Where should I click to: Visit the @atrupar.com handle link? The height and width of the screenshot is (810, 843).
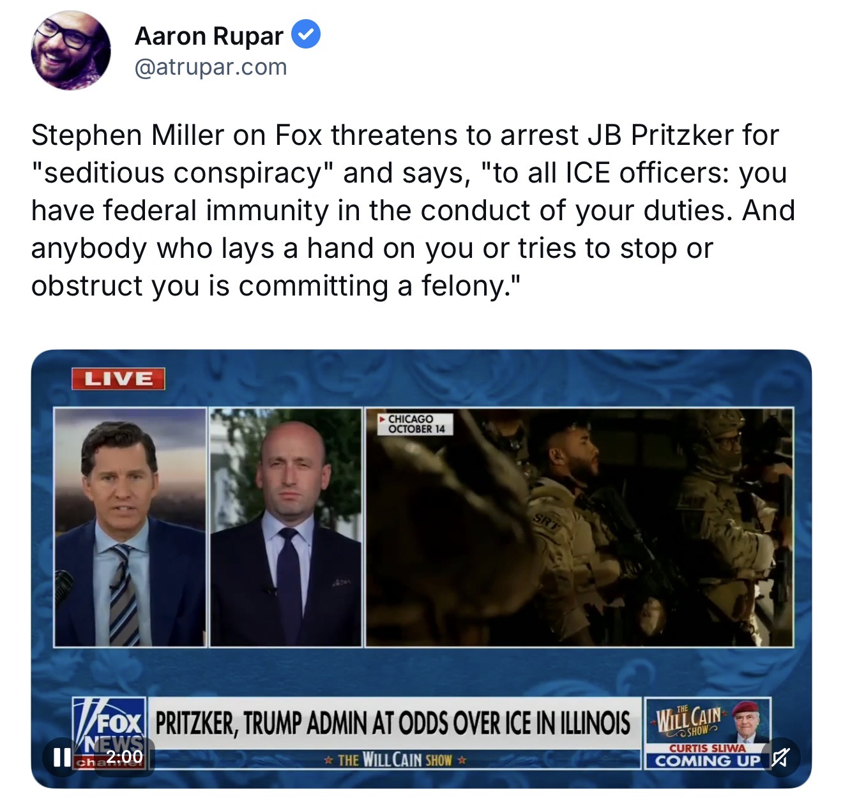tap(211, 67)
